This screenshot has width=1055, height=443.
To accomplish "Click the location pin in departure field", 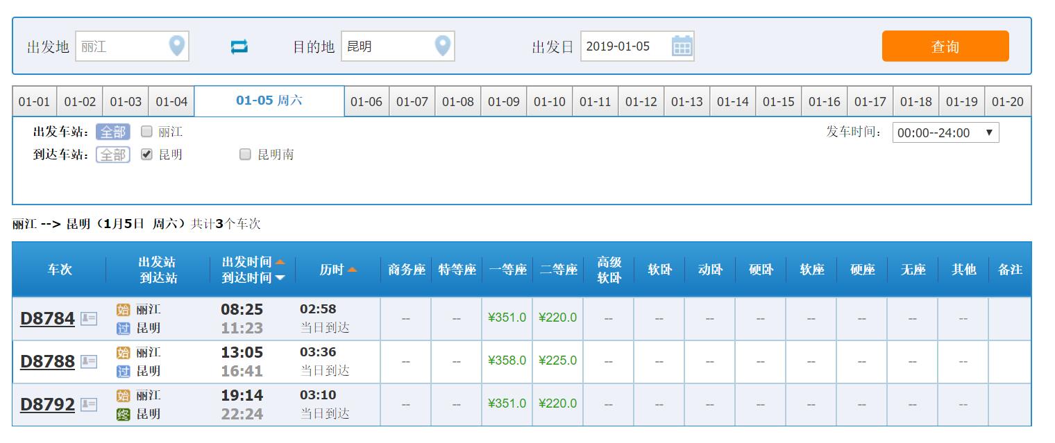I will pyautogui.click(x=177, y=46).
